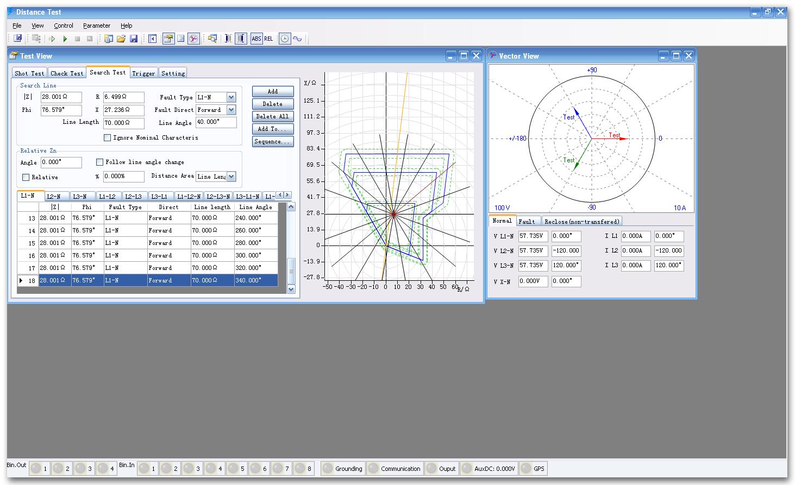
Task: Check the Follow line angle change box
Action: click(x=99, y=162)
